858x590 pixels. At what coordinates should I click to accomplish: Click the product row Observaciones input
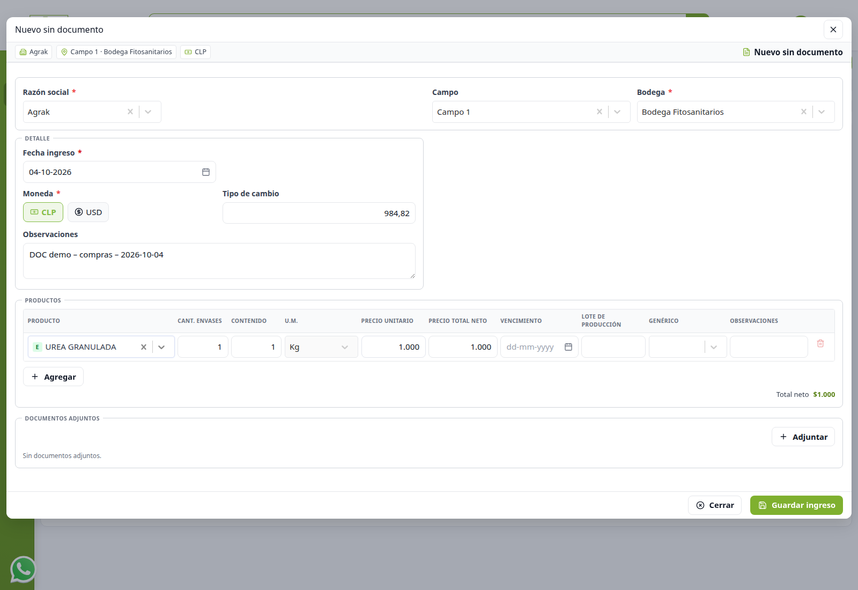pos(769,347)
